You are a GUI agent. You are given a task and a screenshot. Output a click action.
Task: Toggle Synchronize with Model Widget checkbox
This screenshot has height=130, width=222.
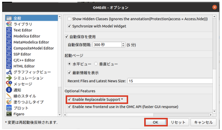69,26
